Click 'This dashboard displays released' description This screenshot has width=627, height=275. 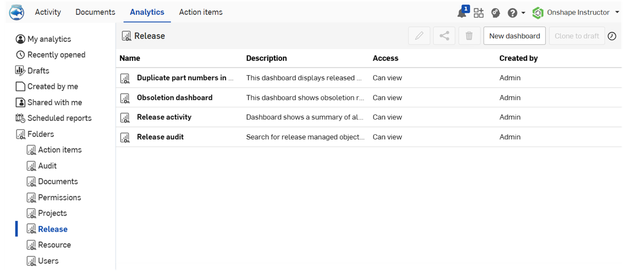pos(305,78)
